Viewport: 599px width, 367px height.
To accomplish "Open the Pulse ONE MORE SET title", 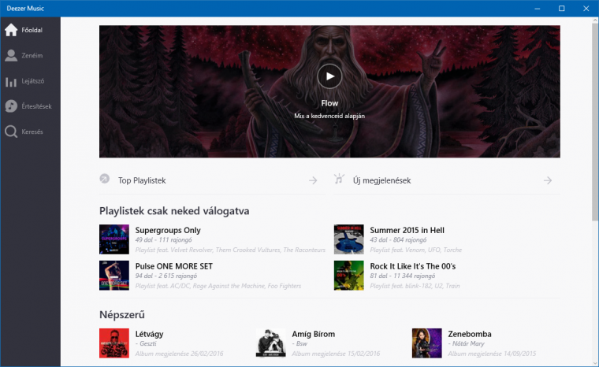I will [174, 266].
